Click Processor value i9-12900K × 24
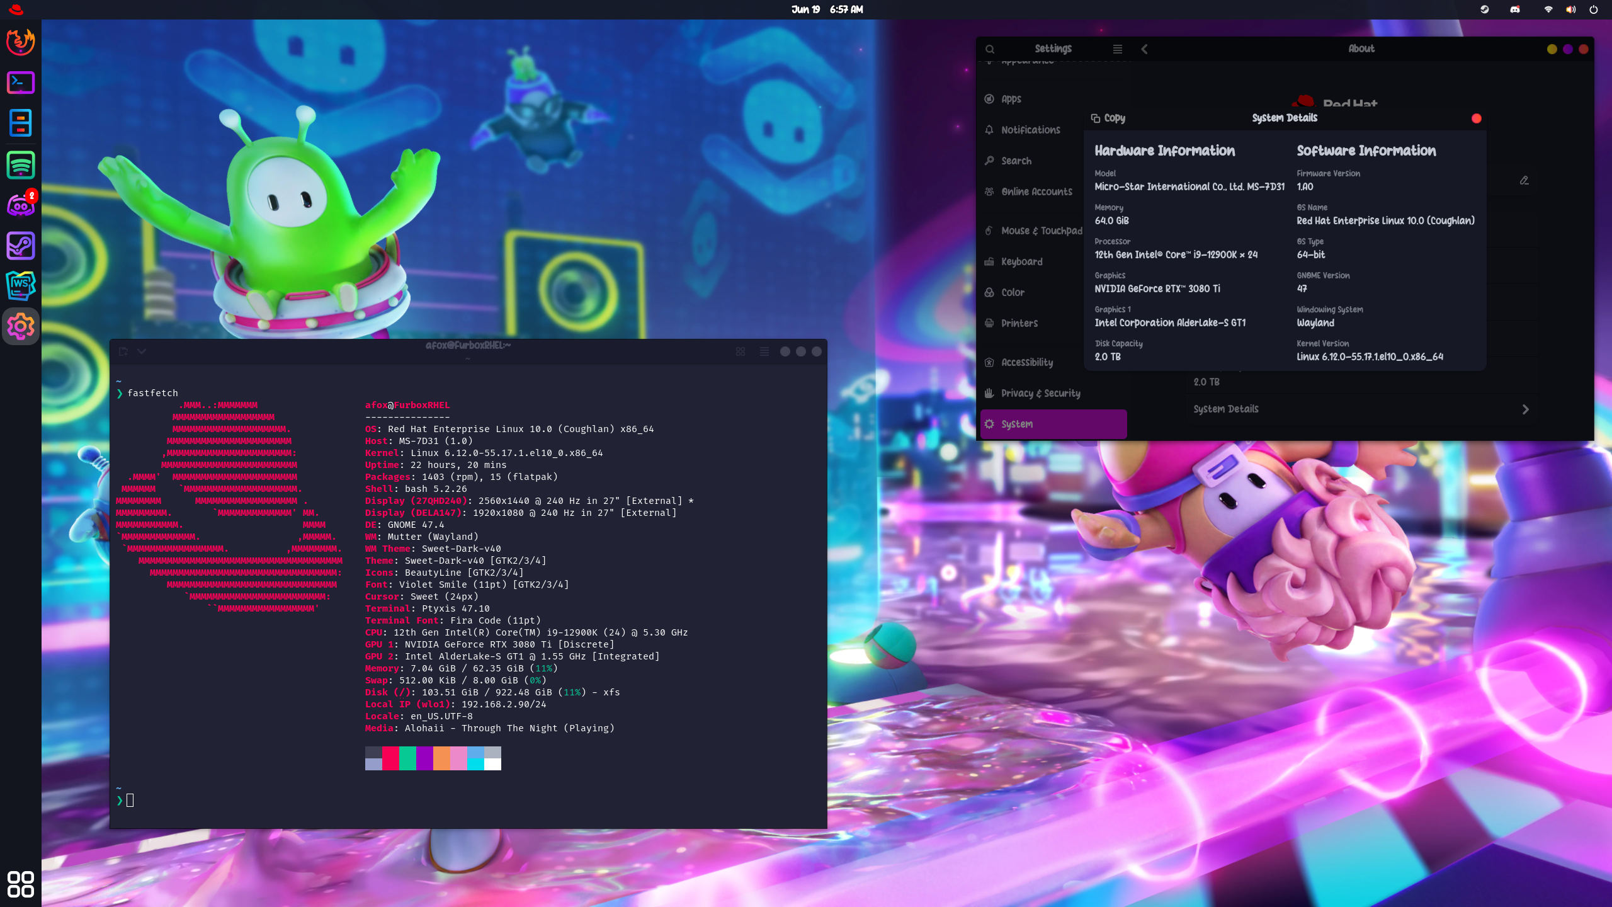 (1176, 254)
